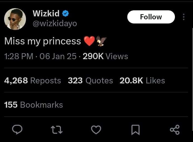193x142 pixels.
Task: Follow Wizkid with the Follow button
Action: (151, 17)
